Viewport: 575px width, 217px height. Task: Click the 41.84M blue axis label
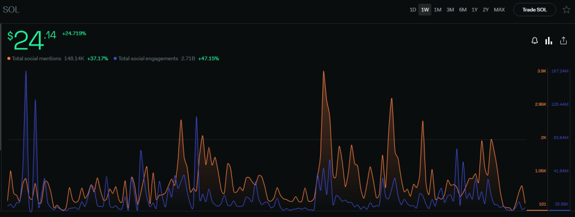click(561, 171)
